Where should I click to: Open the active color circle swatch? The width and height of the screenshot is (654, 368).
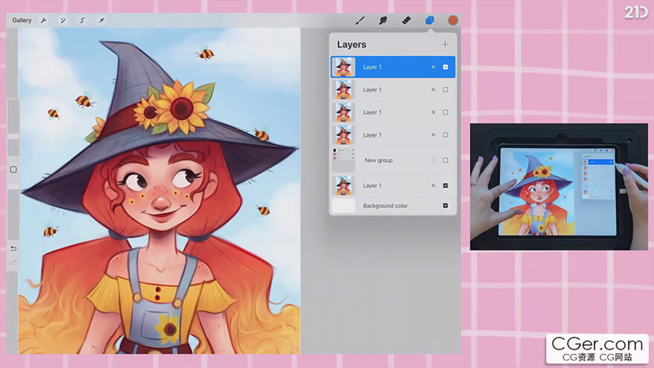pyautogui.click(x=453, y=20)
